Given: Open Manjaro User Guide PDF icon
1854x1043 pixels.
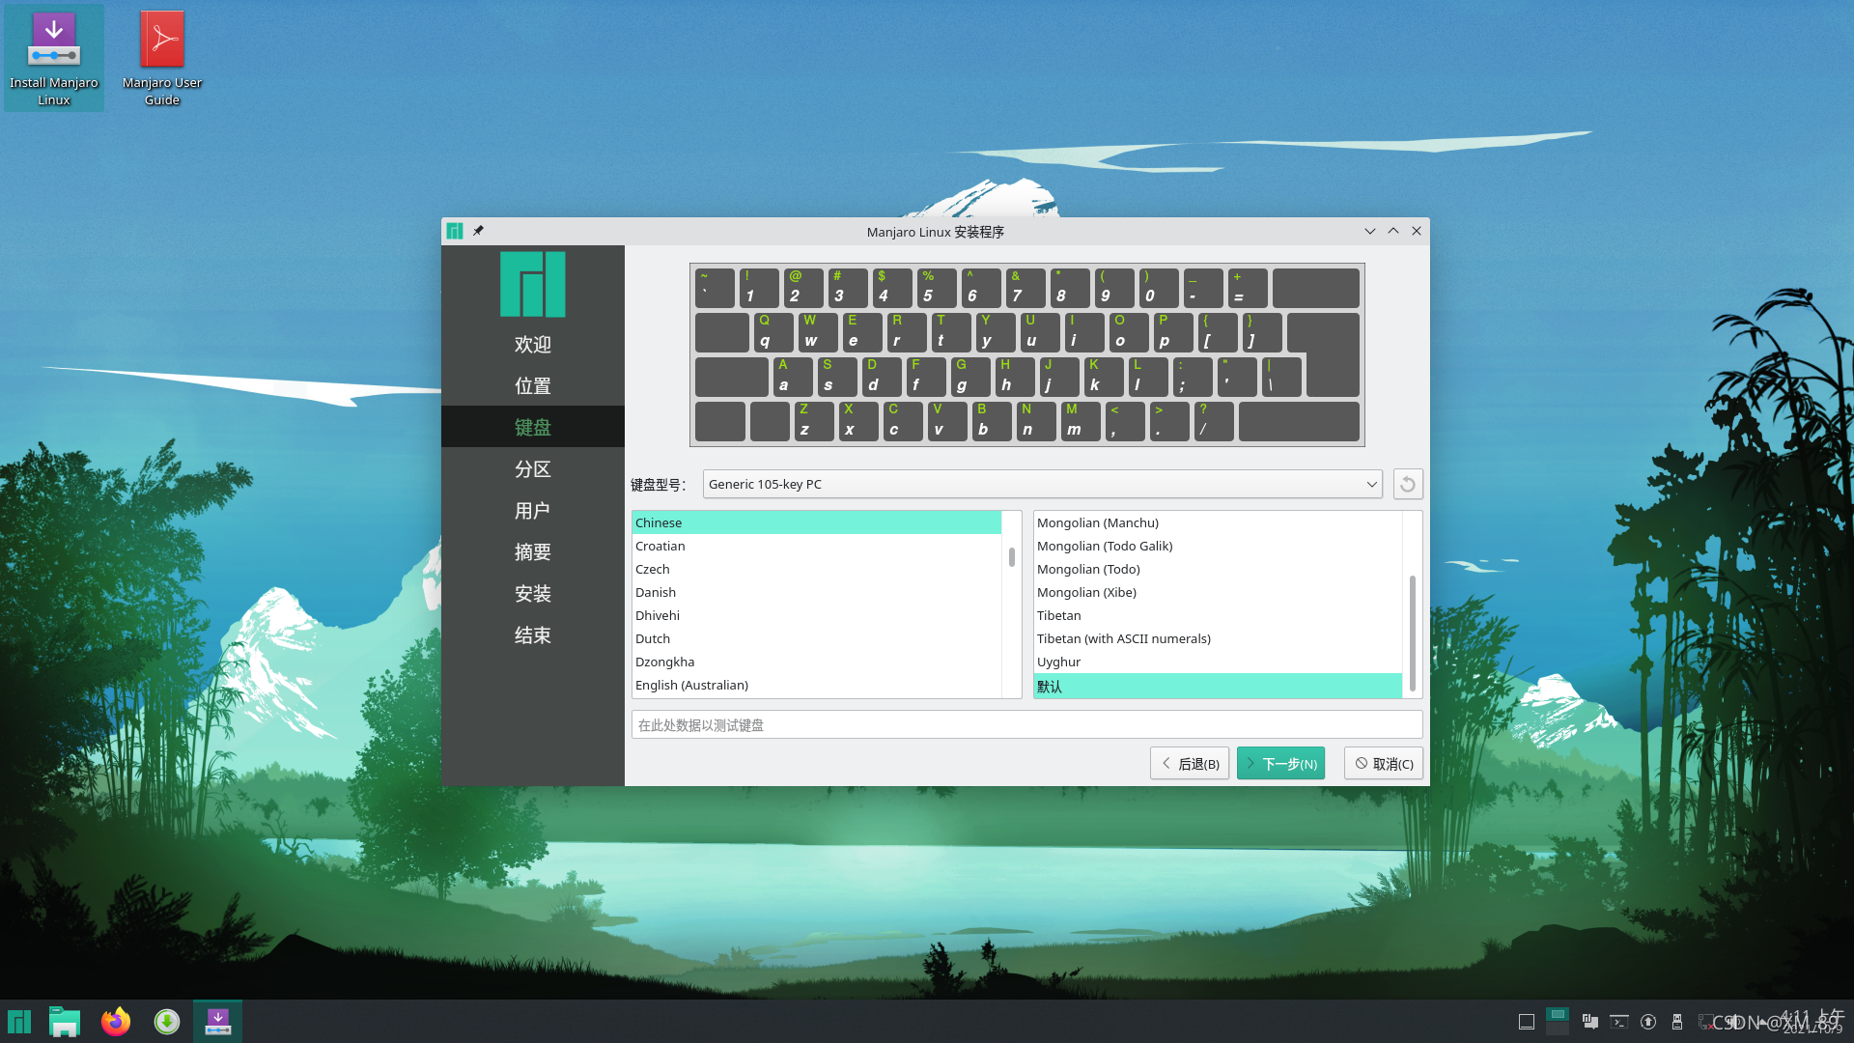Looking at the screenshot, I should tap(162, 57).
